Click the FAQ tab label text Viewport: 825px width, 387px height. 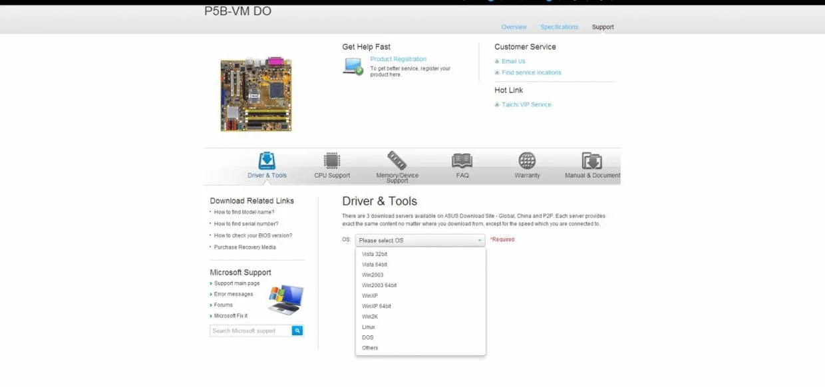click(x=462, y=176)
